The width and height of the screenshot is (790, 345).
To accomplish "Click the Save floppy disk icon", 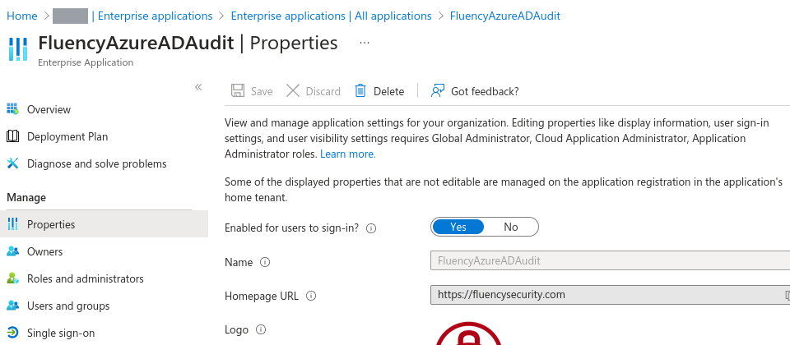I will click(x=238, y=90).
